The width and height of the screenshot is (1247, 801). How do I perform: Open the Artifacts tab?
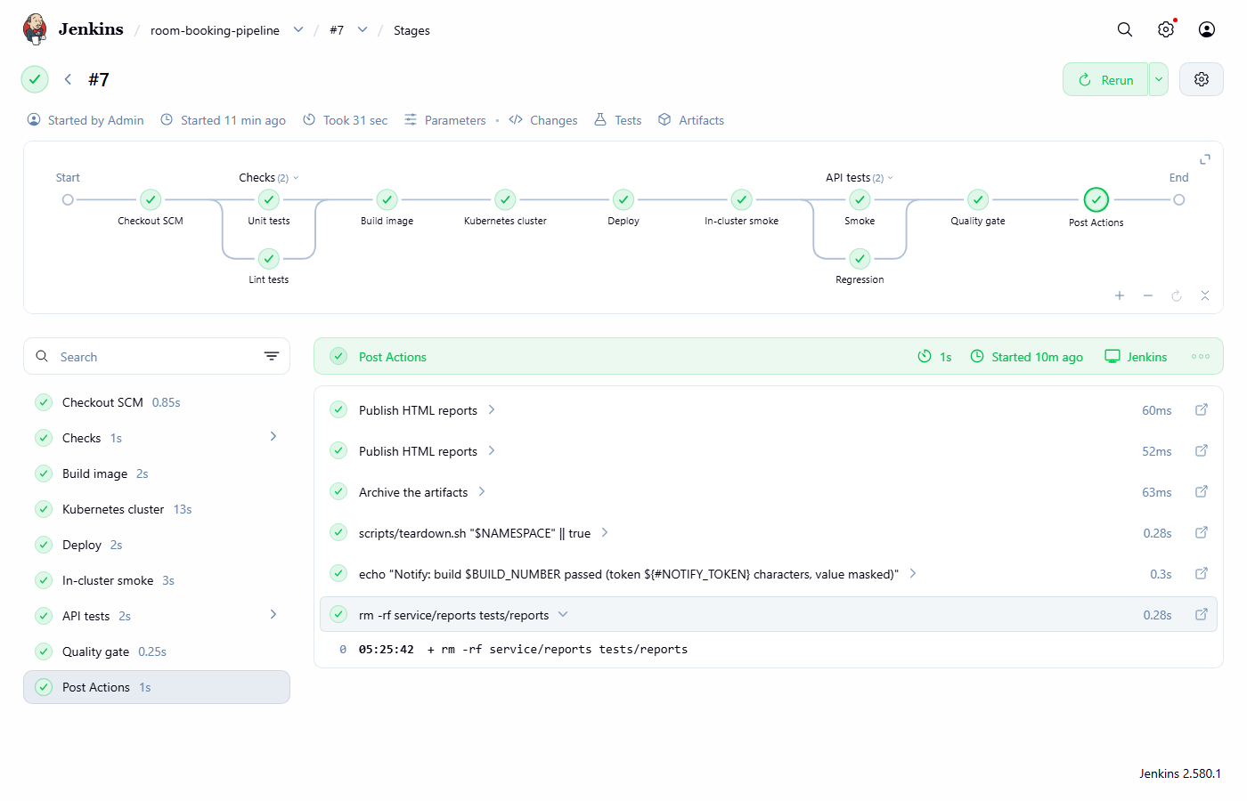pos(691,120)
